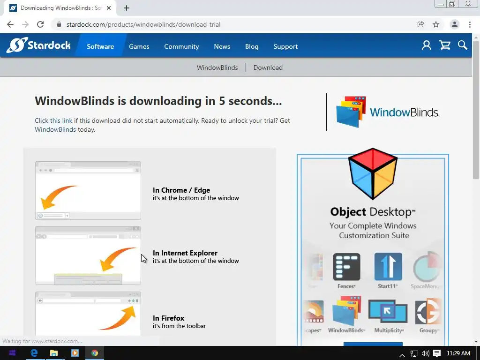Open the Games menu
Viewport: 480px width, 360px height.
point(139,46)
